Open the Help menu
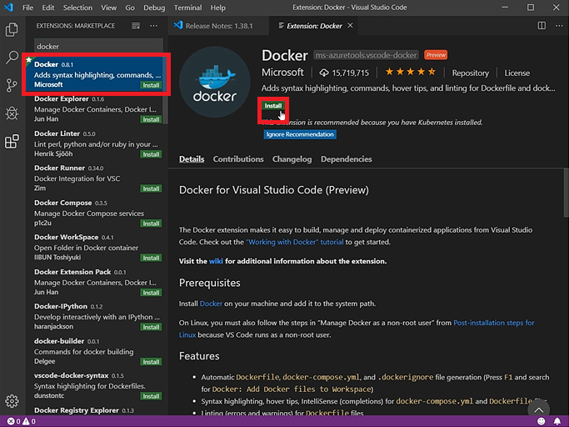Viewport: 569px width, 427px height. coord(217,8)
